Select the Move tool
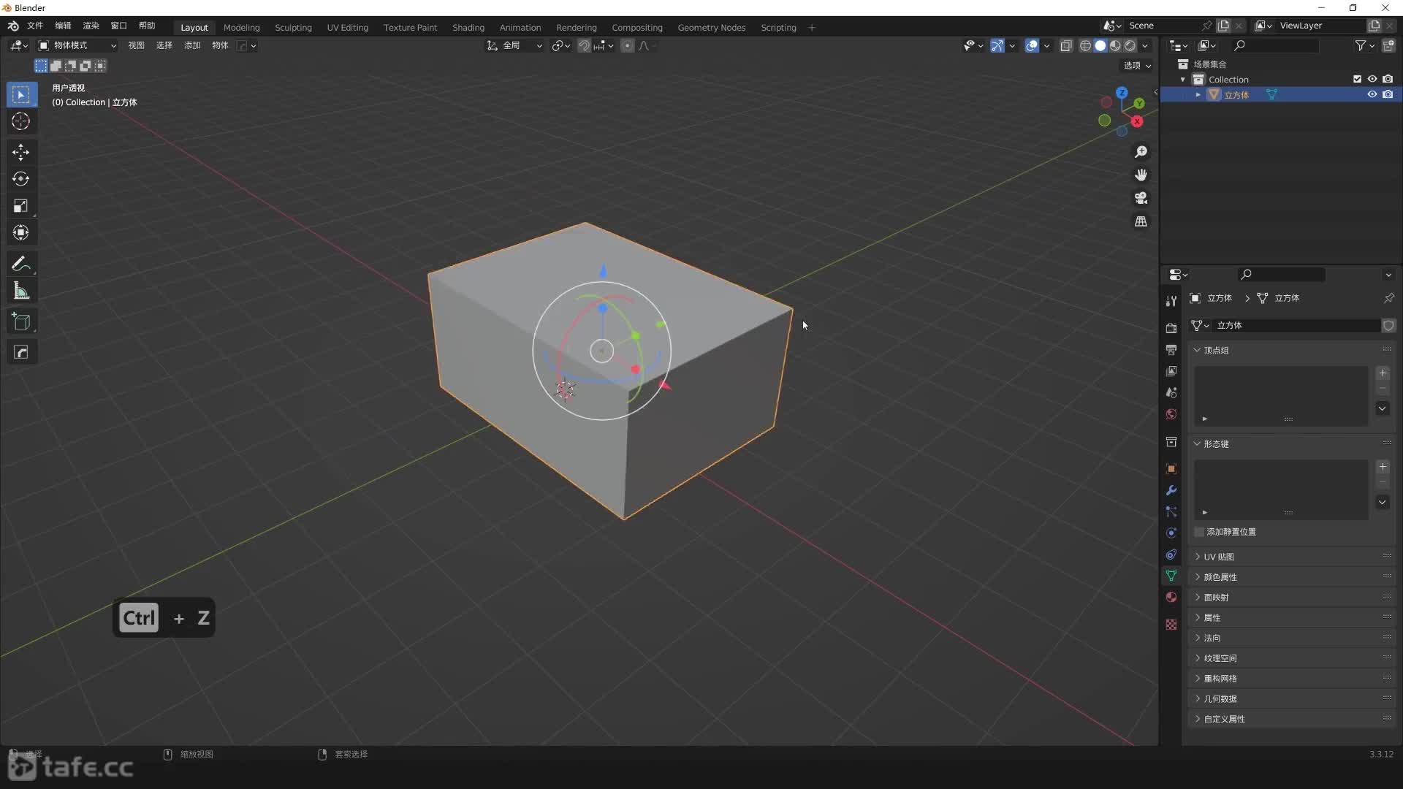The height and width of the screenshot is (789, 1403). (21, 152)
